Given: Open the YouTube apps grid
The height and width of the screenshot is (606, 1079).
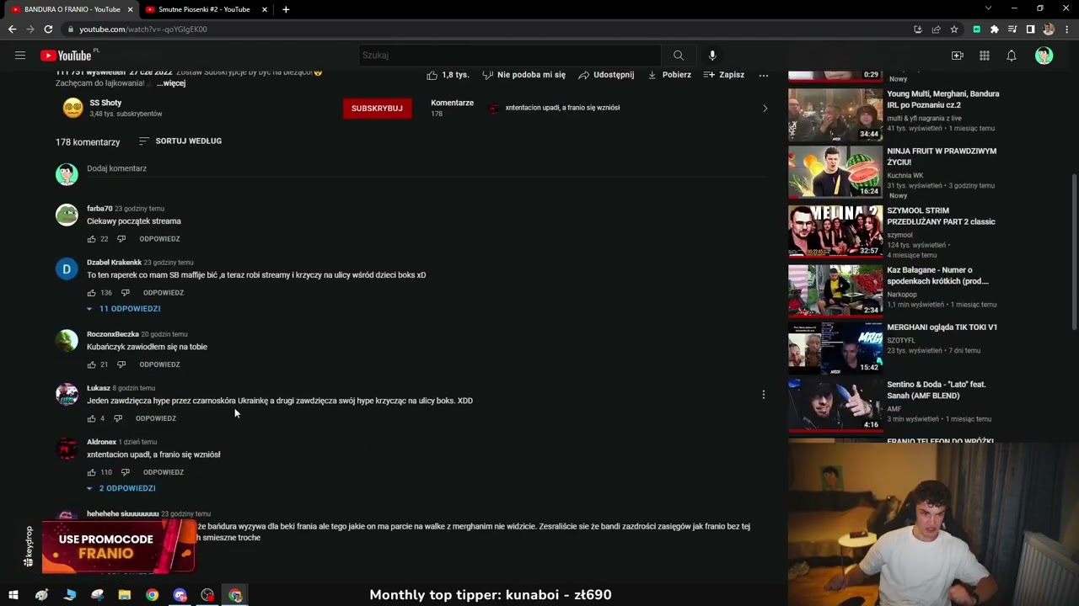Looking at the screenshot, I should [x=985, y=56].
